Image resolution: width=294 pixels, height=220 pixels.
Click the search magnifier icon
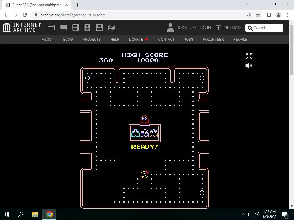pos(250,28)
